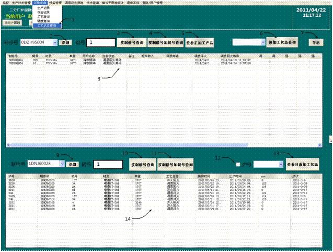Click the upper number input field
This screenshot has width=333, height=252.
[100, 42]
